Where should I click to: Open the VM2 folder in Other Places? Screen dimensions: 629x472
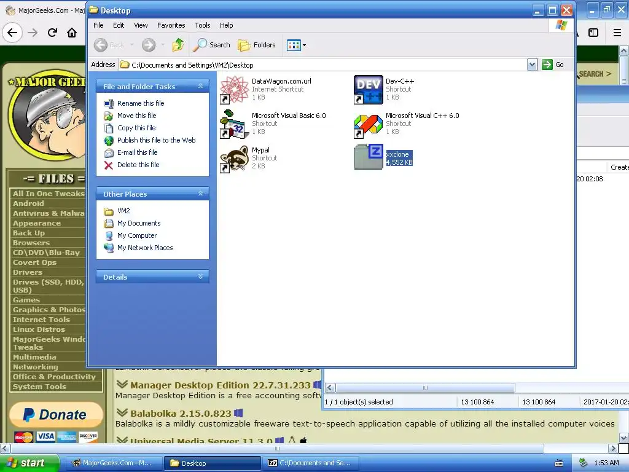[123, 211]
